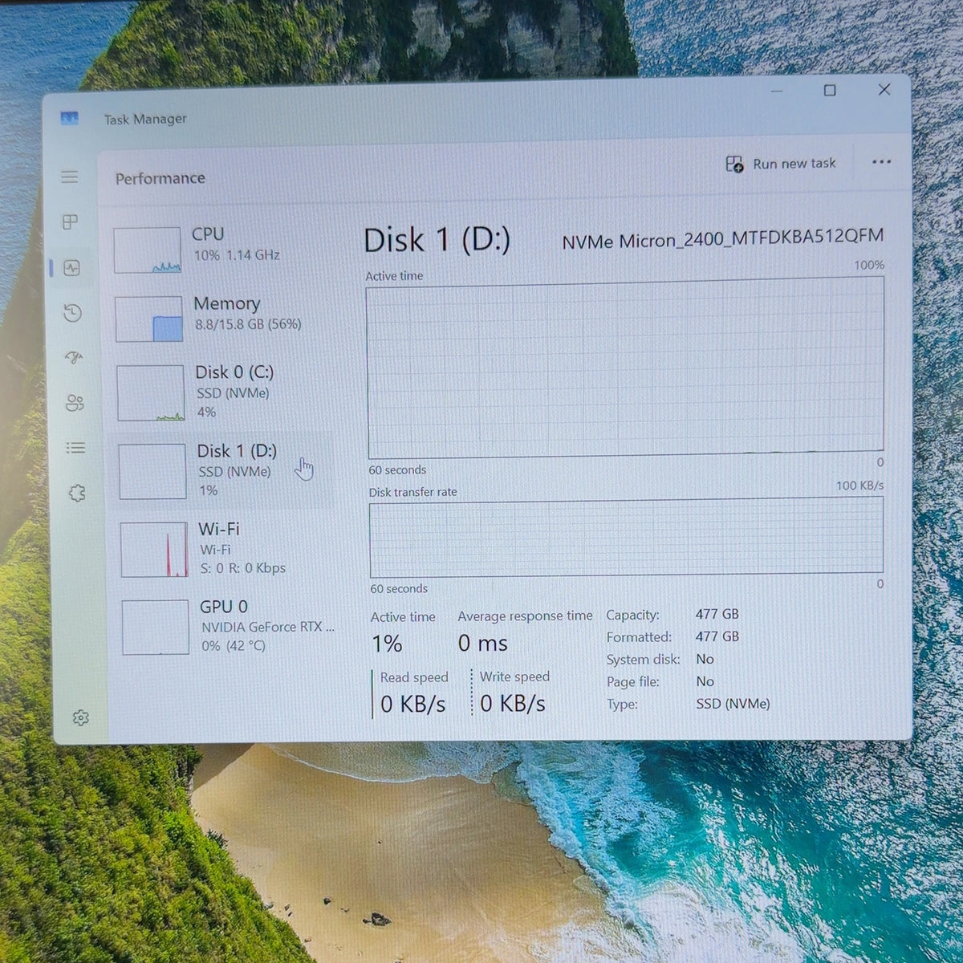The image size is (963, 963).
Task: Open the three-dot more options menu
Action: pos(881,162)
